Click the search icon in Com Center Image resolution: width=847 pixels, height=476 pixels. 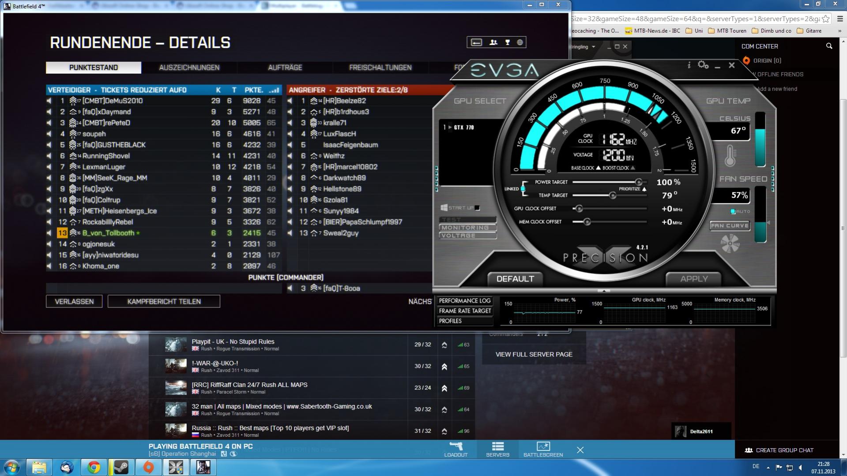(x=829, y=46)
